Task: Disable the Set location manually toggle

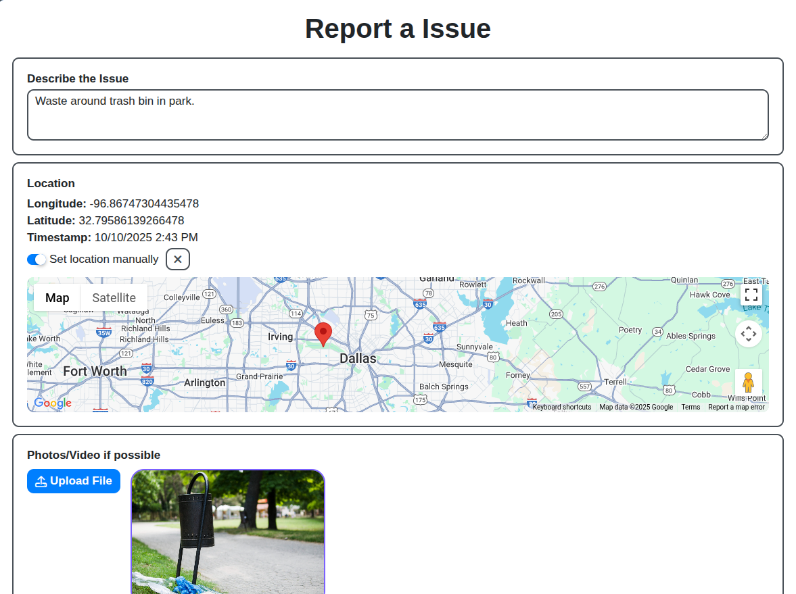Action: (x=37, y=259)
